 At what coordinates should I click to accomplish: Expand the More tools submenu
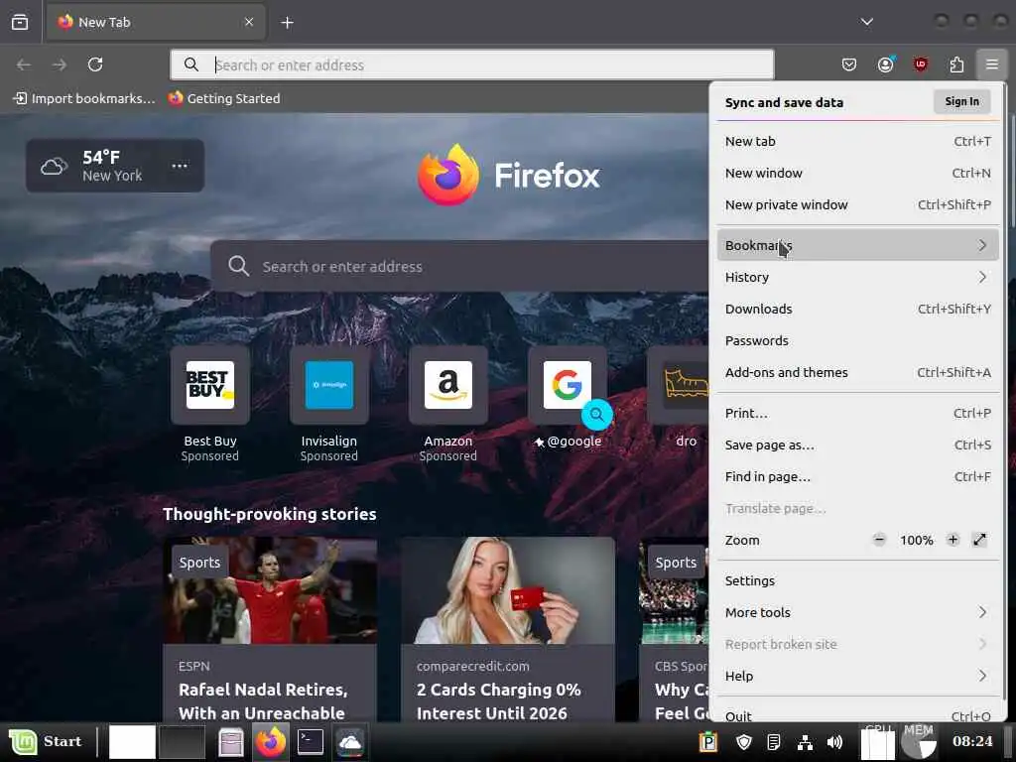858,612
